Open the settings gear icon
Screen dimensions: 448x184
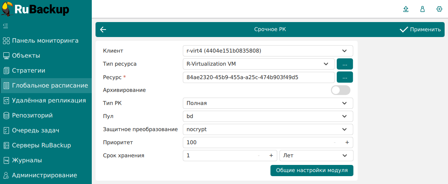pyautogui.click(x=439, y=9)
